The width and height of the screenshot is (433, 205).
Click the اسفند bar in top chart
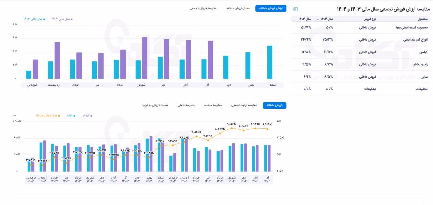(x=270, y=62)
